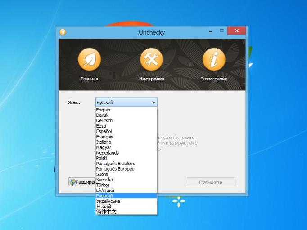307x230 pixels.
Task: Select Português Brasileiro language option
Action: (x=126, y=164)
